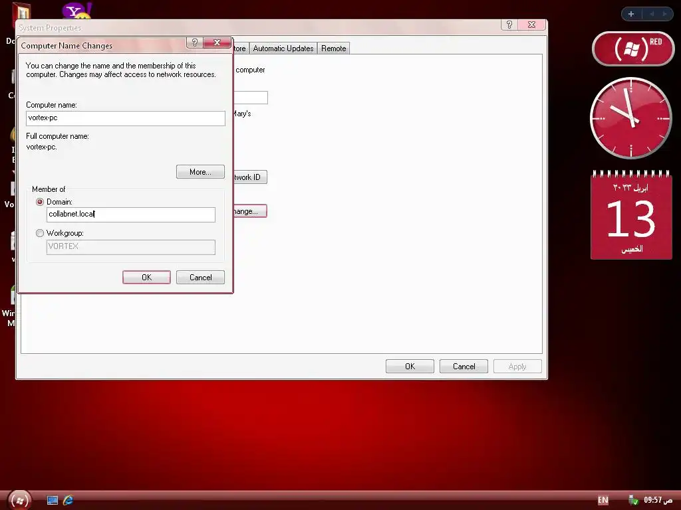Click OK in System Properties
The width and height of the screenshot is (681, 510).
(x=410, y=367)
